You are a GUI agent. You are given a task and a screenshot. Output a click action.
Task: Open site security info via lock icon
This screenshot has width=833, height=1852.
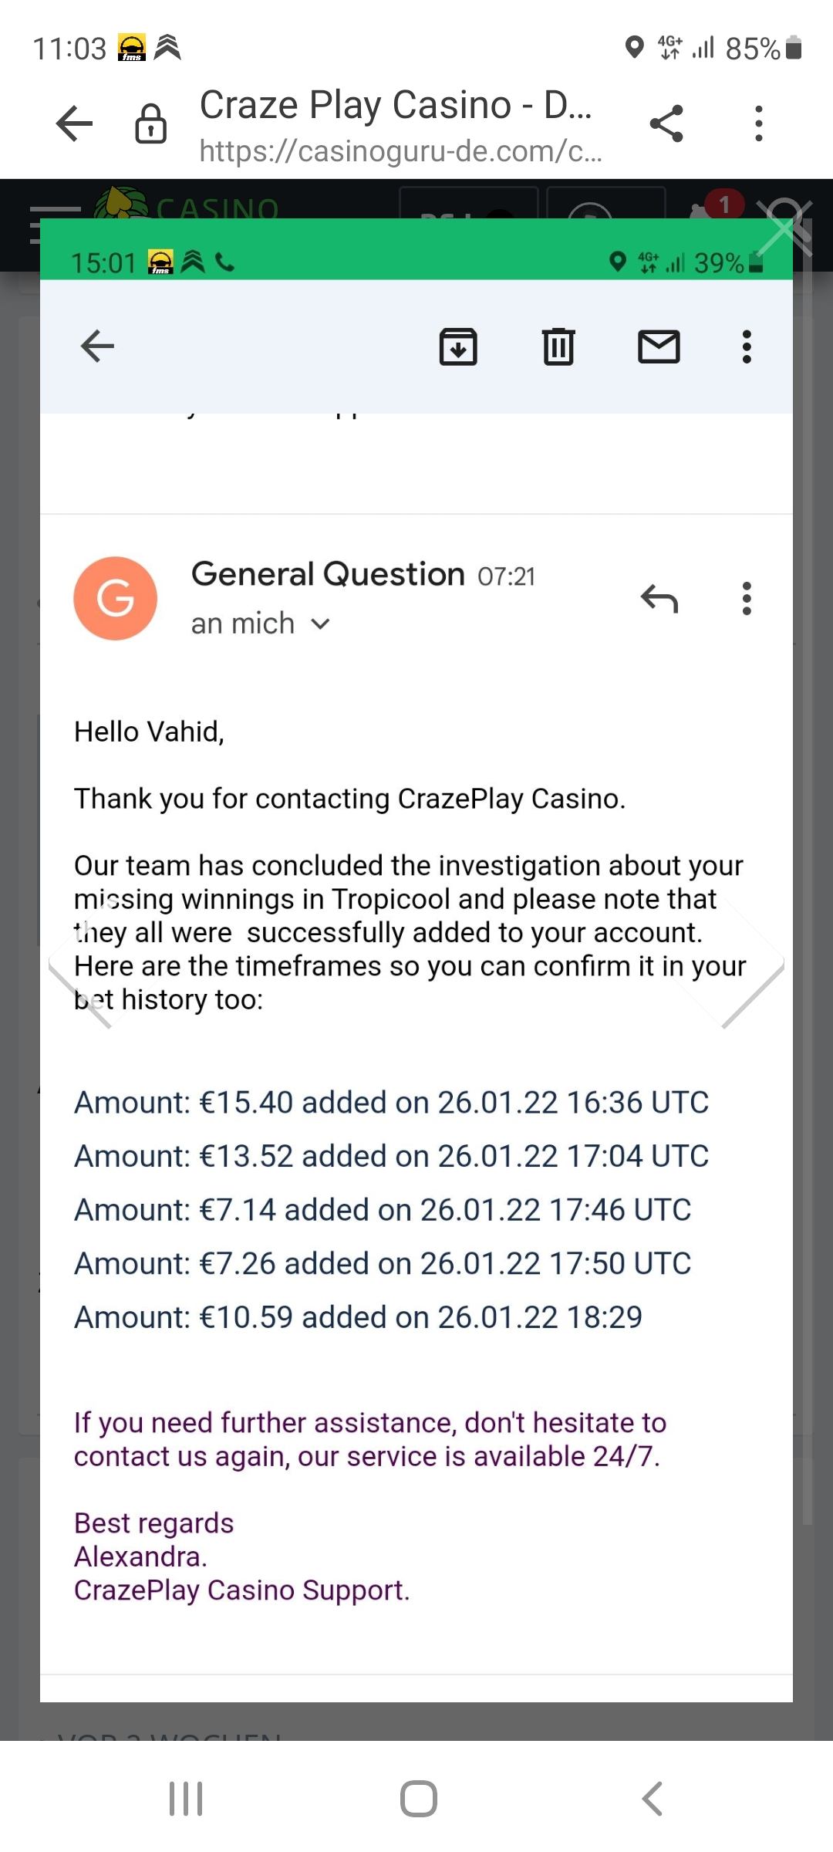pyautogui.click(x=150, y=123)
